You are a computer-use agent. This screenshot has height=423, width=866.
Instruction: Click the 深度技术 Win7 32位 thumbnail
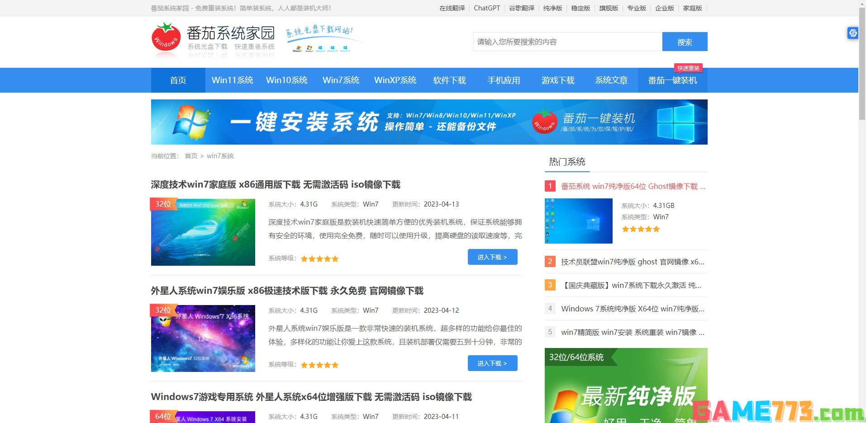(x=203, y=232)
